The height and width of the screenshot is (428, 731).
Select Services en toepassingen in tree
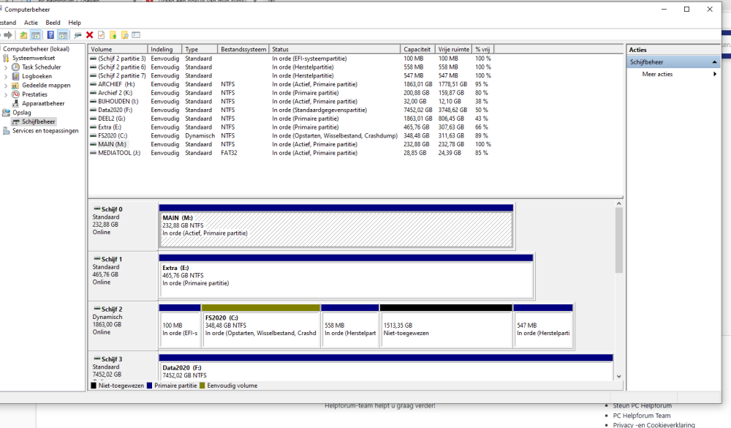pos(45,131)
